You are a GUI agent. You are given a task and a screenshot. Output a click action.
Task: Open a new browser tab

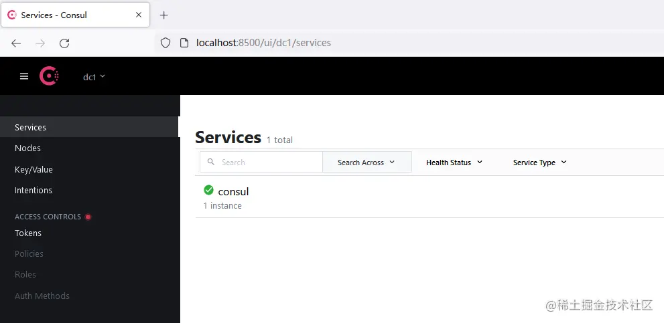pos(164,15)
